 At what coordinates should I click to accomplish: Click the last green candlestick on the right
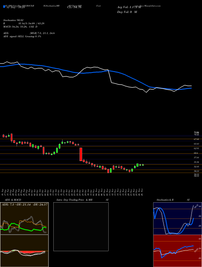143,165
